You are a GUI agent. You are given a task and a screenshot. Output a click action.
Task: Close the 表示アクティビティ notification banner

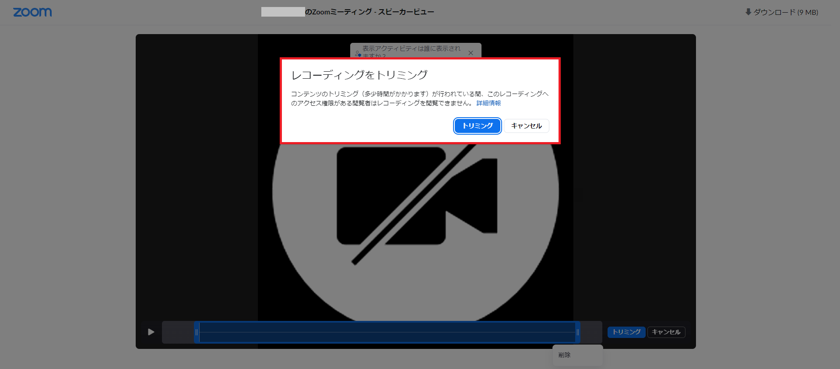click(x=471, y=53)
